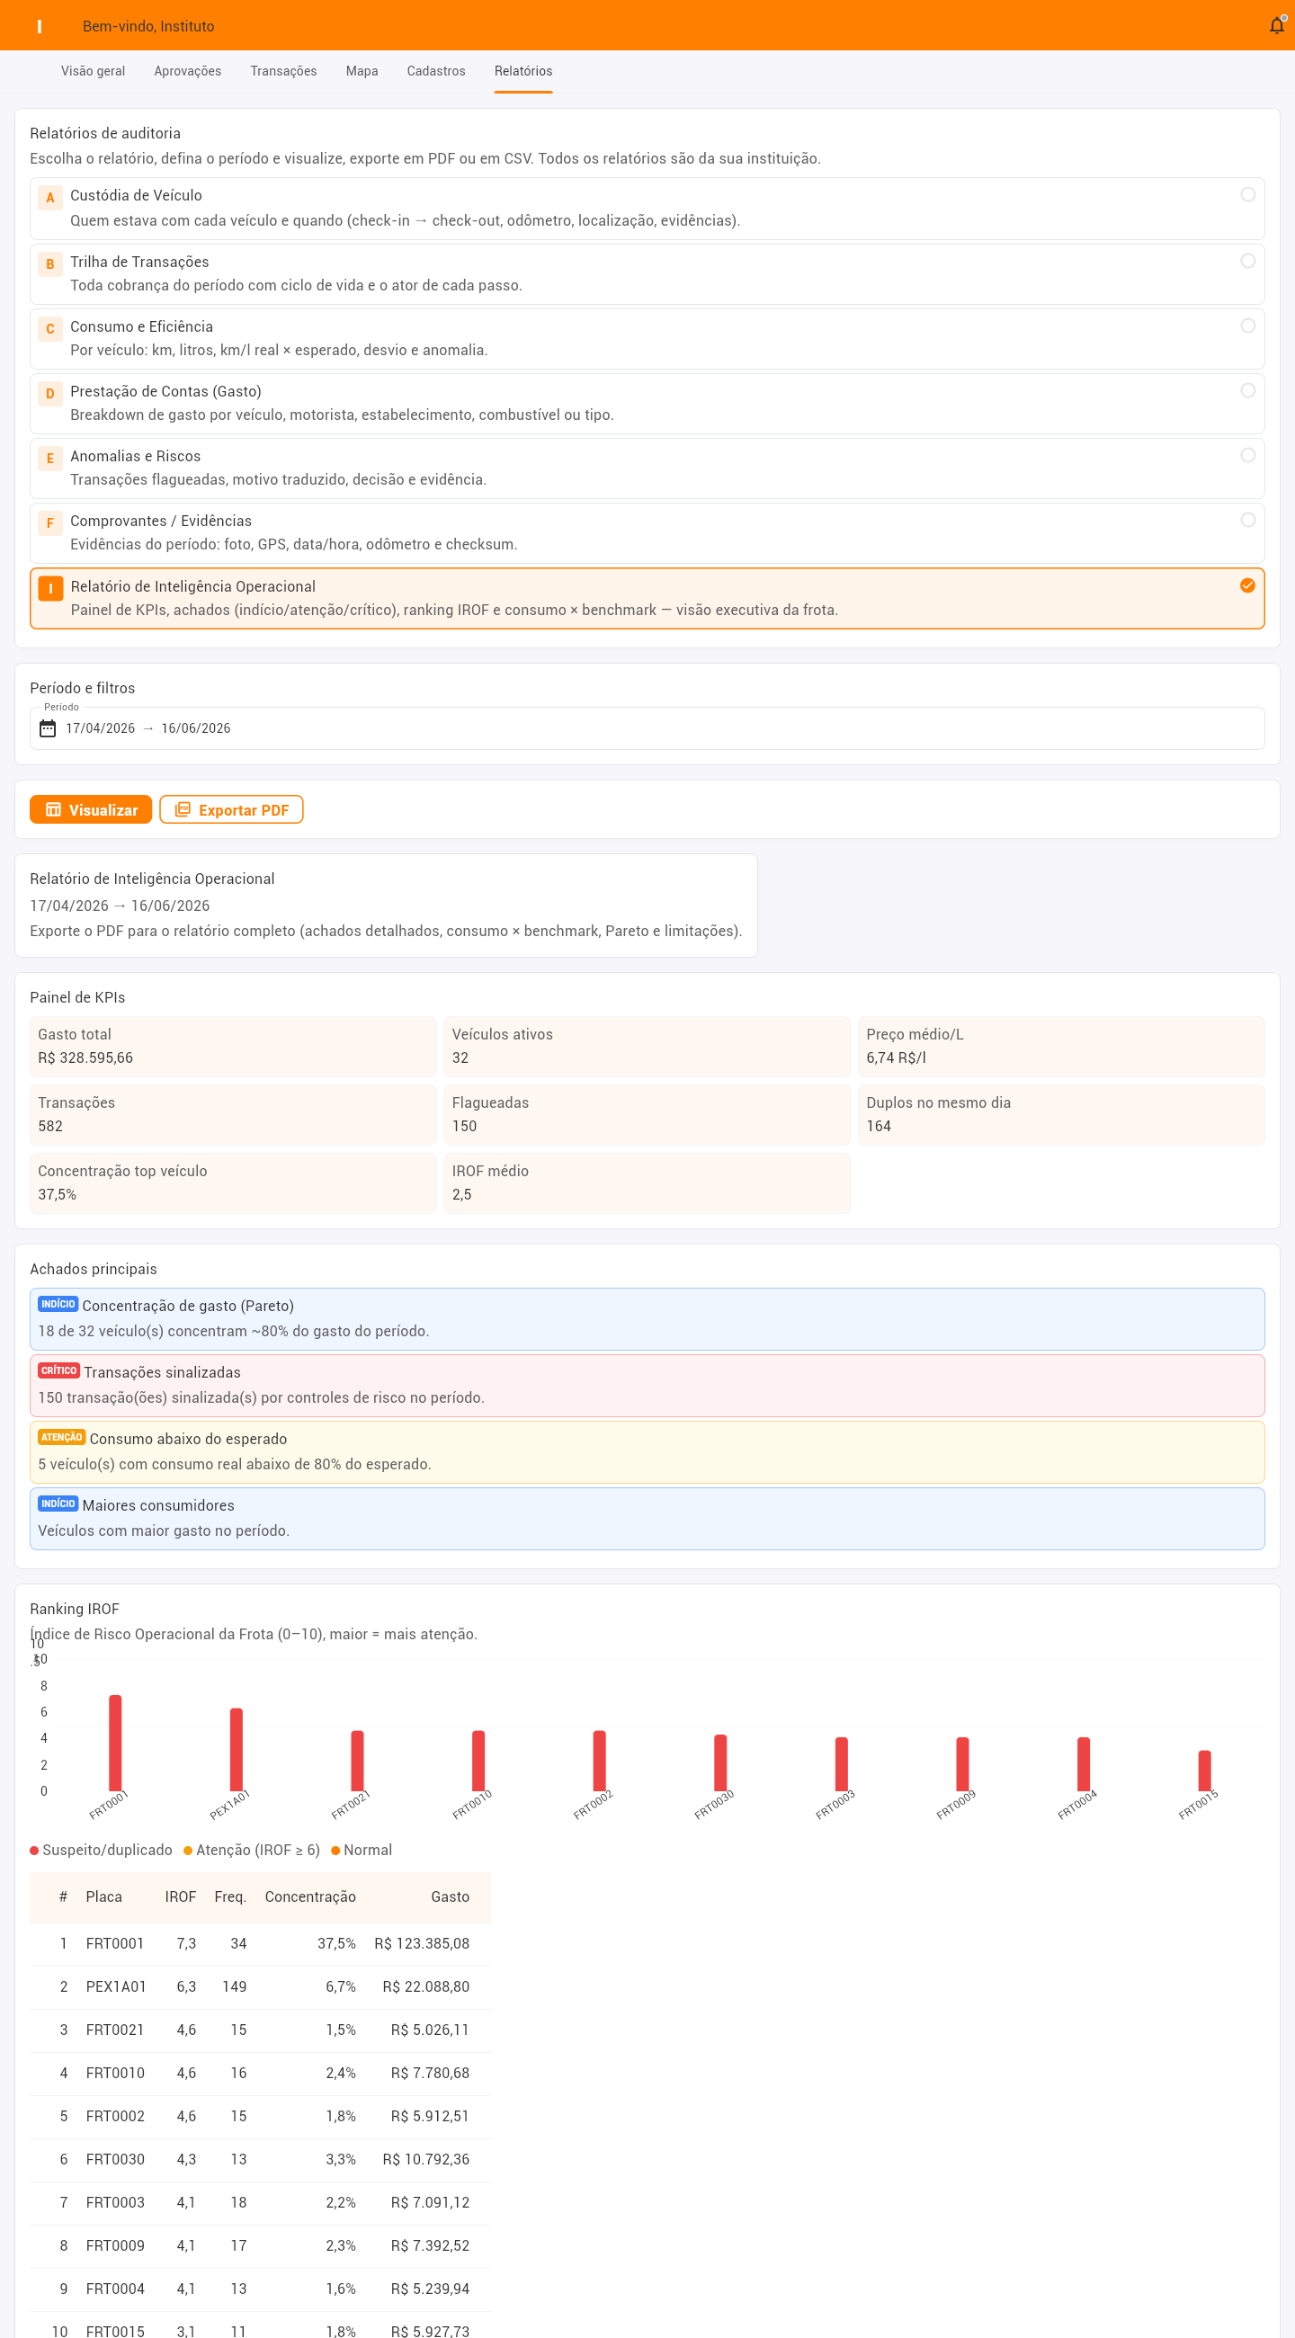This screenshot has width=1295, height=2338.
Task: Open the Período date range field
Action: 647,727
